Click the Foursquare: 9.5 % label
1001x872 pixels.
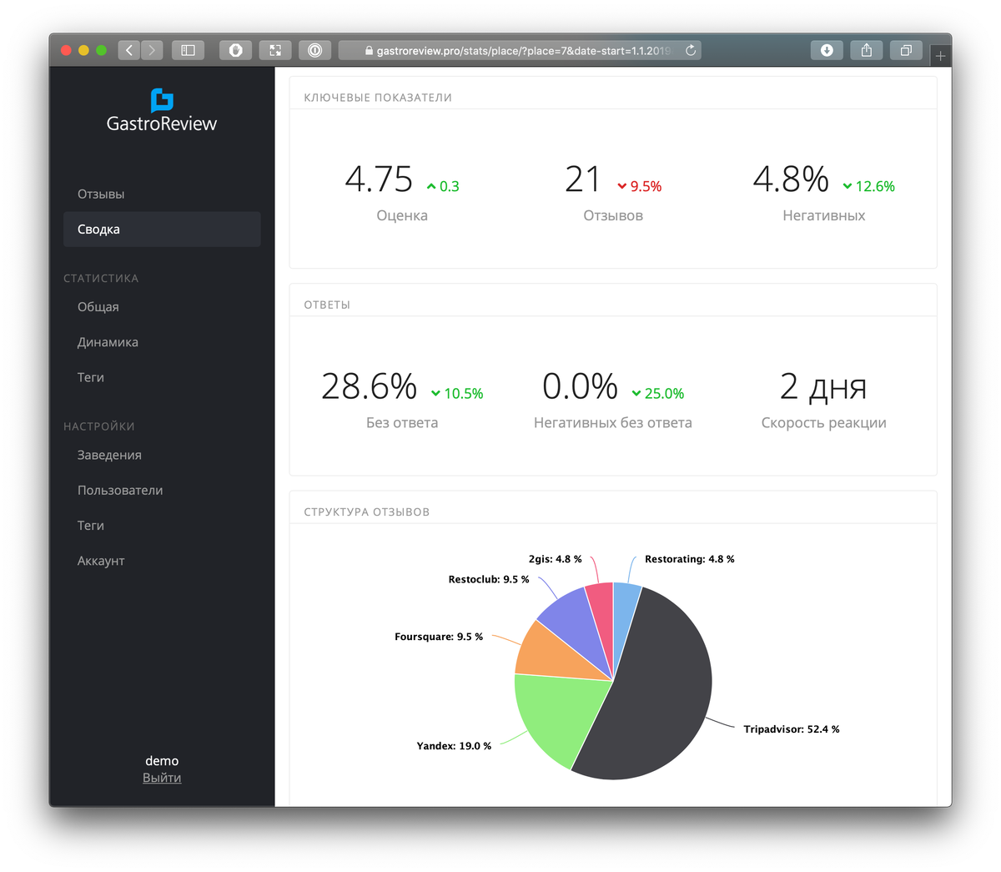pyautogui.click(x=439, y=637)
